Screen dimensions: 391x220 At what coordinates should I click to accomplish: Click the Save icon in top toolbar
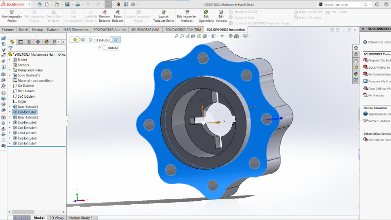[68, 4]
